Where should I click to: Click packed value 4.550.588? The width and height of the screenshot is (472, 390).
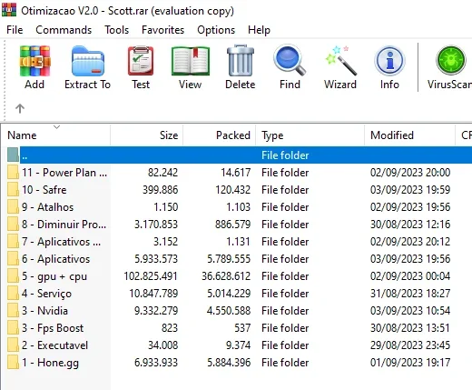click(229, 311)
